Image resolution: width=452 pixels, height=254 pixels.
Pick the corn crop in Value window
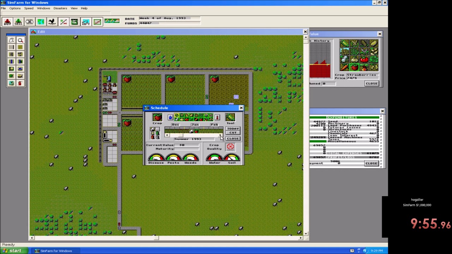click(345, 43)
